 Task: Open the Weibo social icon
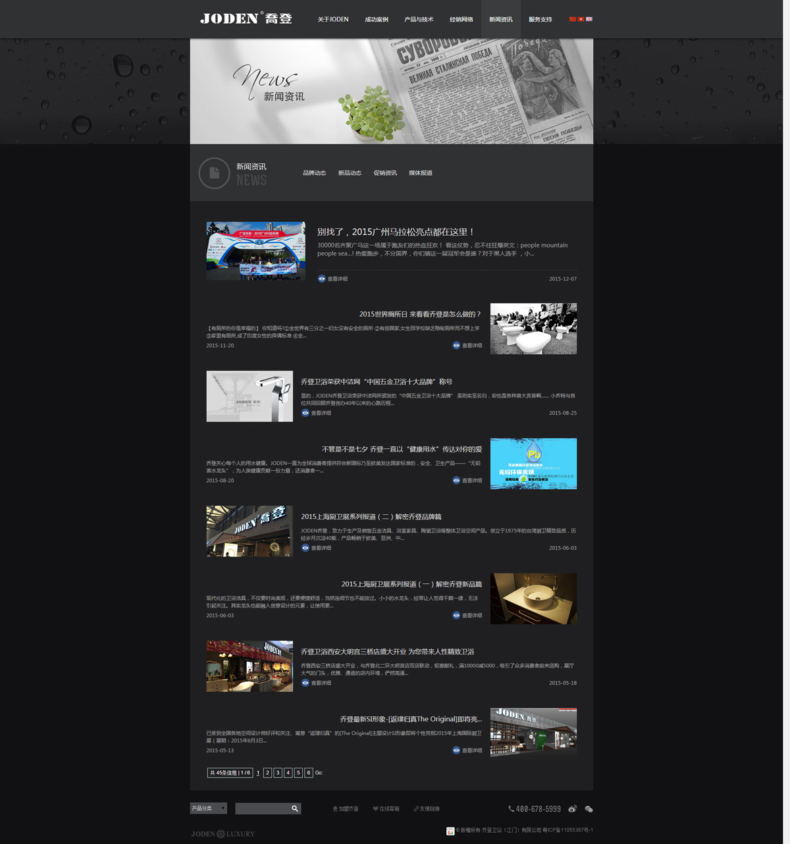tap(573, 809)
